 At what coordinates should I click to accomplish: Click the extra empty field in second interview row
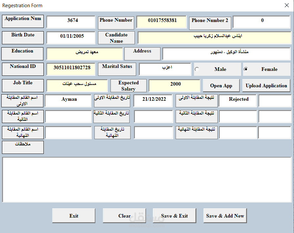(275, 116)
